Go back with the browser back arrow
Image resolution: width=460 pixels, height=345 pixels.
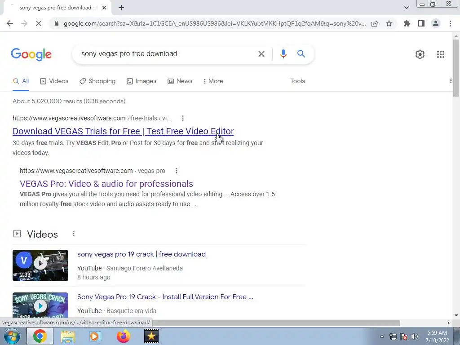click(10, 23)
